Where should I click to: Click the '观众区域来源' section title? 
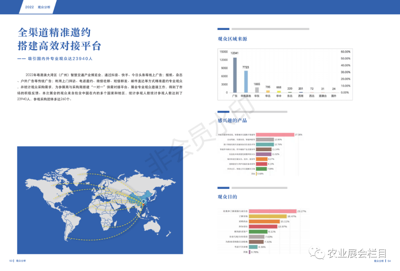pyautogui.click(x=232, y=39)
